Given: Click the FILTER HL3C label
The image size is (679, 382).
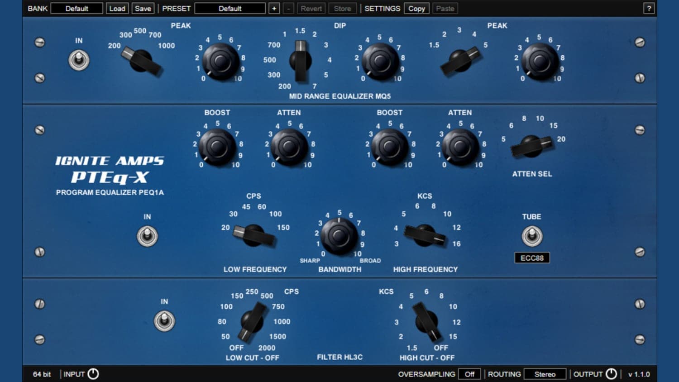Looking at the screenshot, I should coord(339,357).
